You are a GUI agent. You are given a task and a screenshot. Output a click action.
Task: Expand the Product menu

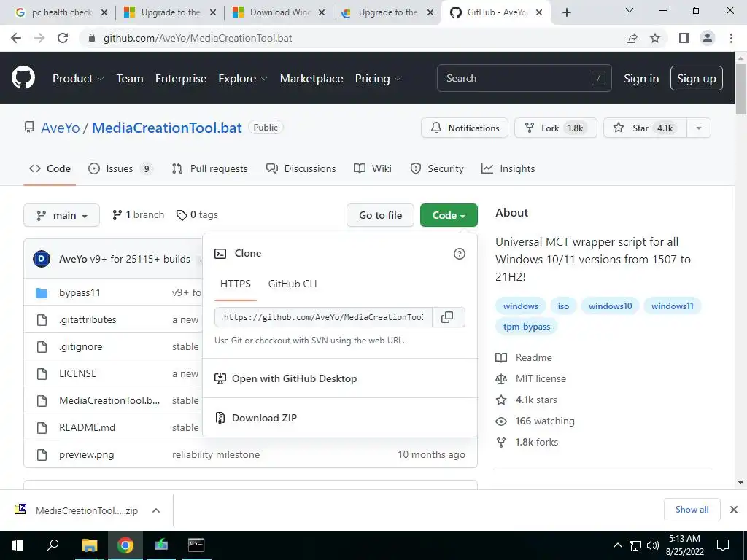pos(78,79)
